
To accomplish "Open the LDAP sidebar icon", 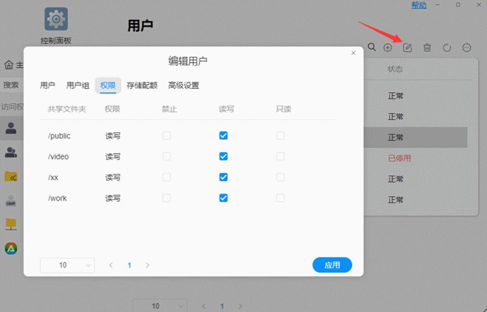I will click(11, 201).
